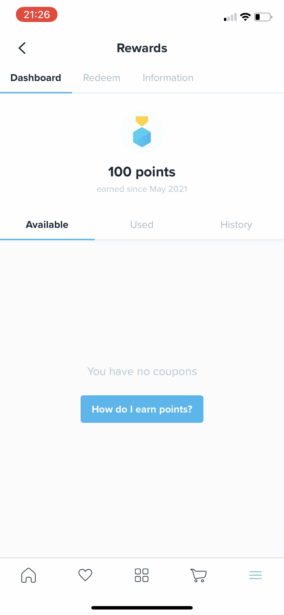This screenshot has width=284, height=615.
Task: Tap the rewards medal badge icon
Action: point(142,132)
